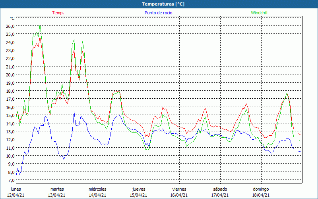Click the 15,0 value on the temperature axis

pos(10,115)
